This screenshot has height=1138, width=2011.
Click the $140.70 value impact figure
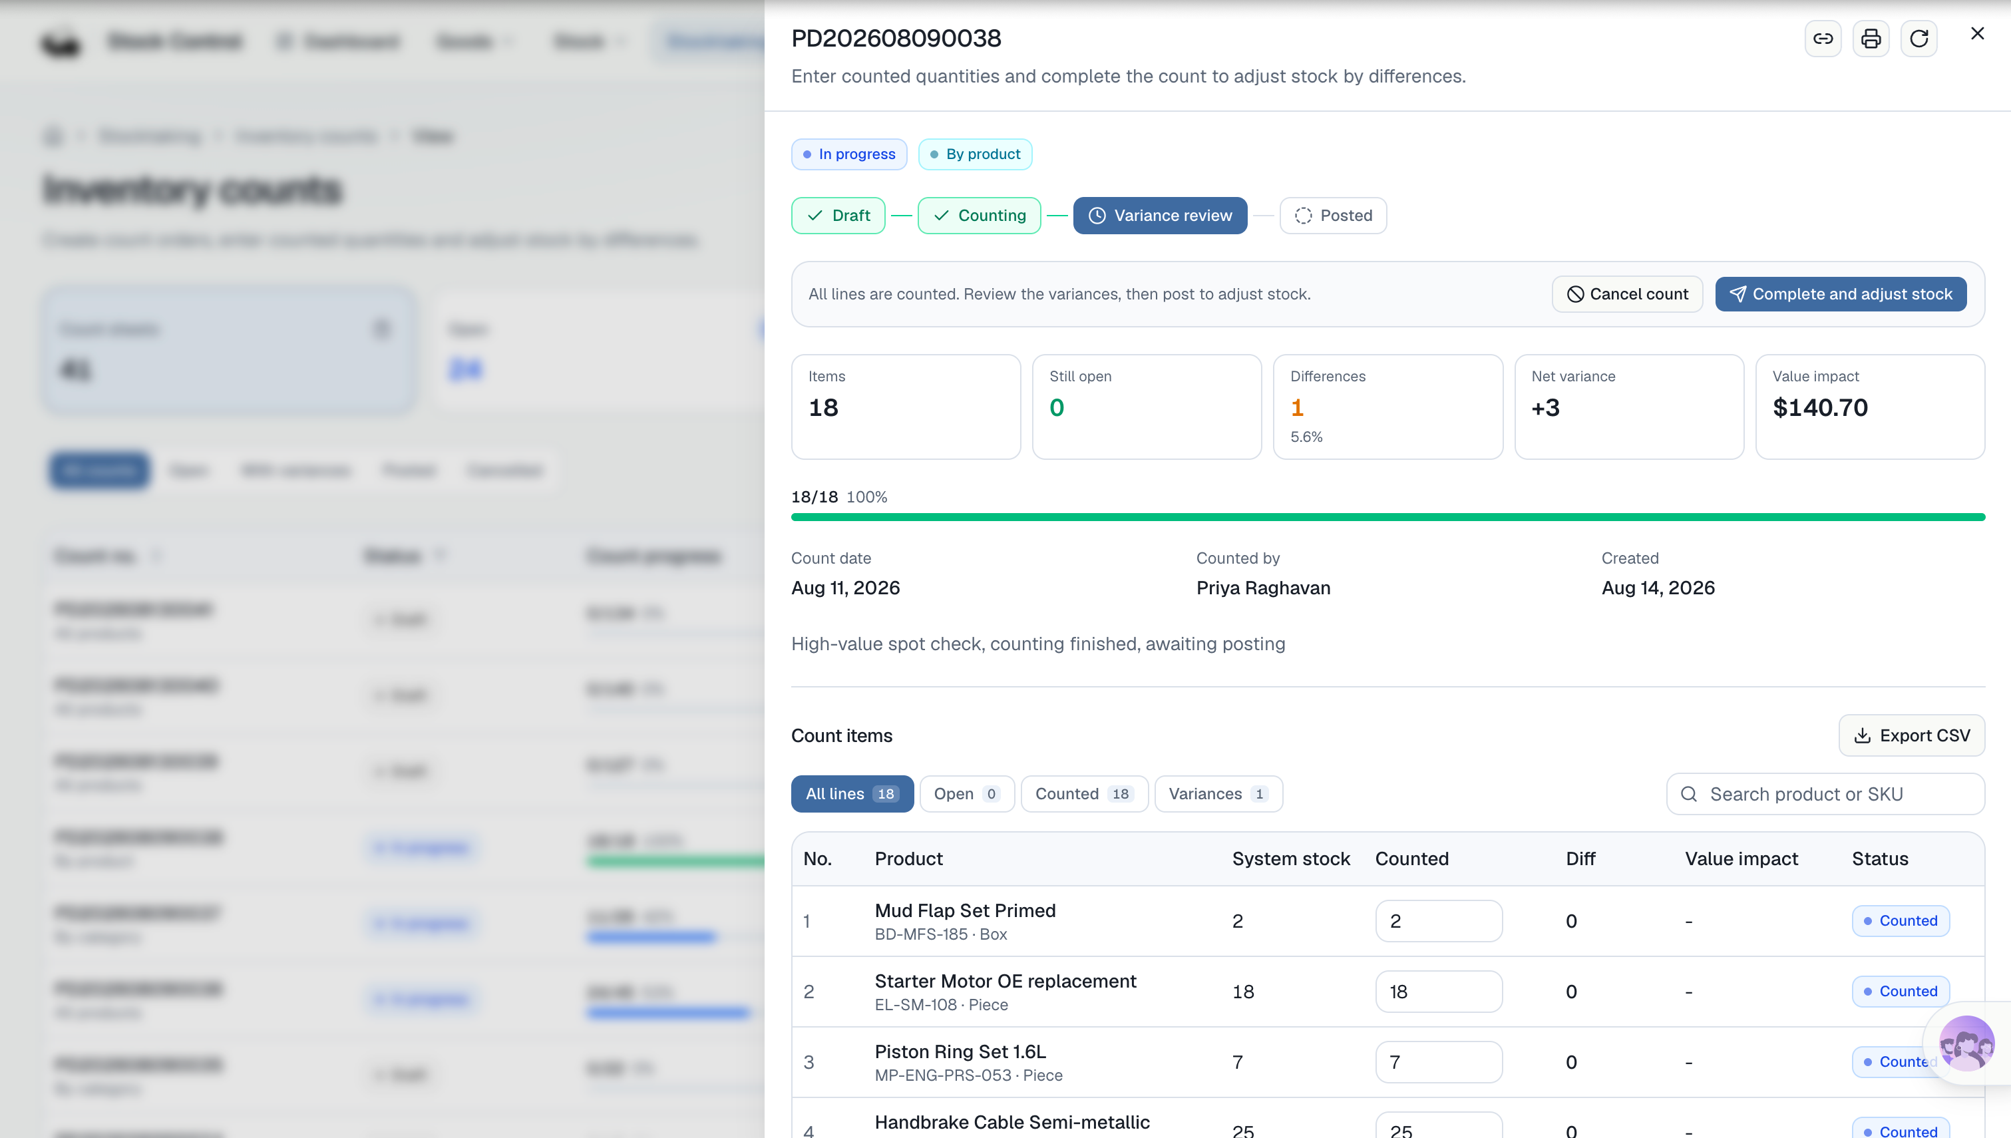click(1821, 407)
